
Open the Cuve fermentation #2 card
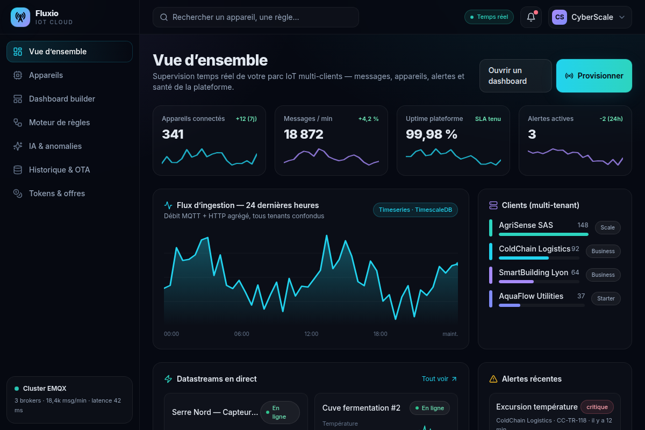point(386,412)
